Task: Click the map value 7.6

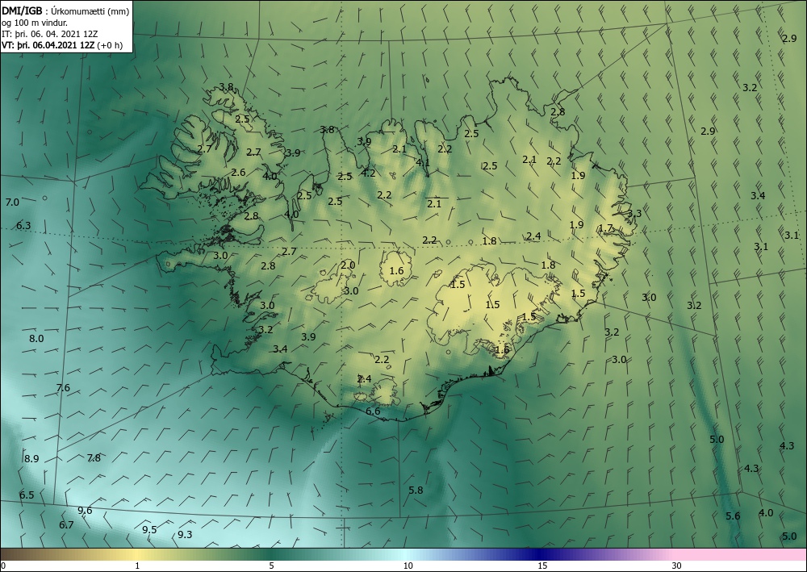Action: (x=63, y=388)
